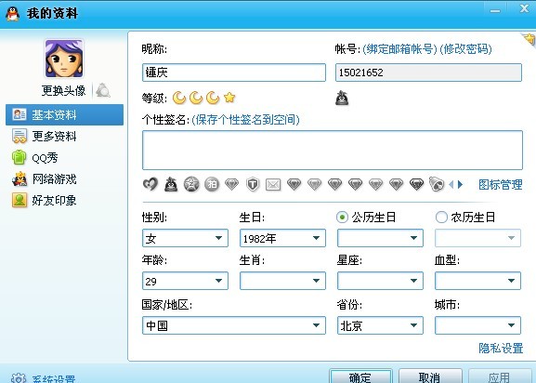Select the 农历生日 radio button
The width and height of the screenshot is (536, 383).
pos(441,218)
